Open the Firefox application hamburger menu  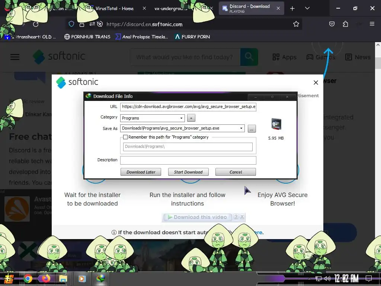point(372,24)
